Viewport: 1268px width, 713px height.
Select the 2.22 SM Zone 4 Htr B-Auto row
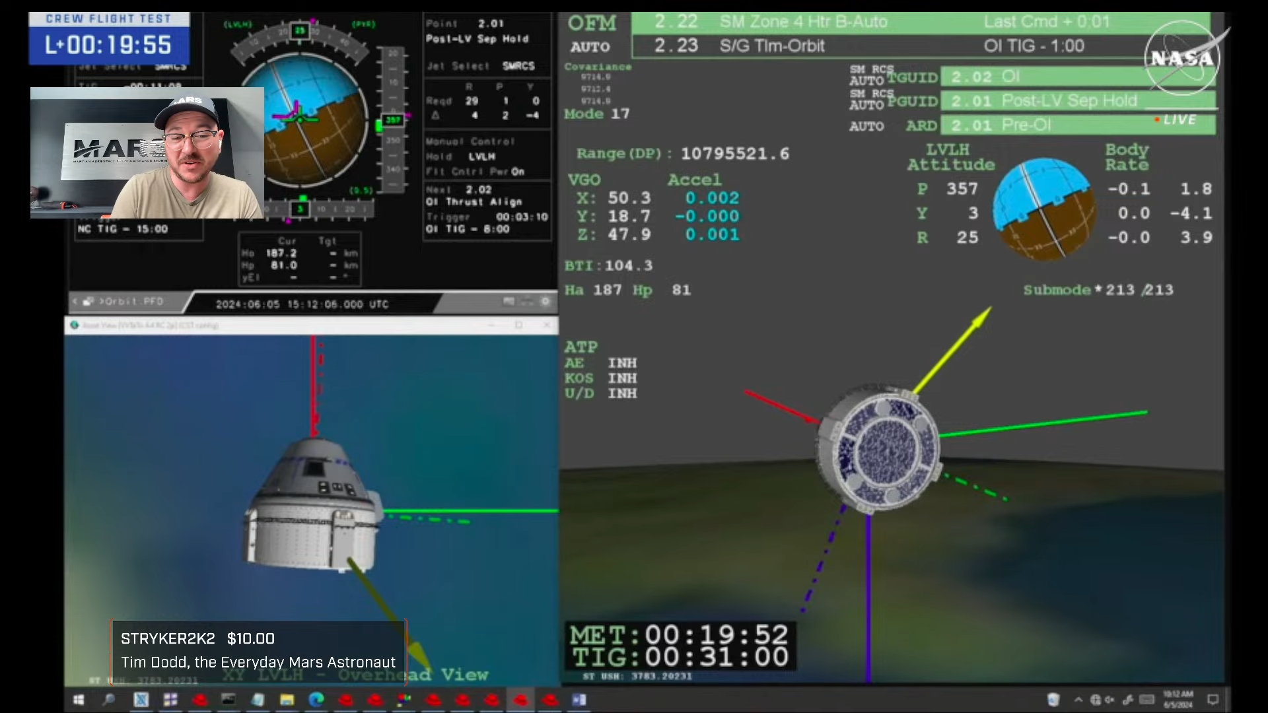(x=921, y=22)
